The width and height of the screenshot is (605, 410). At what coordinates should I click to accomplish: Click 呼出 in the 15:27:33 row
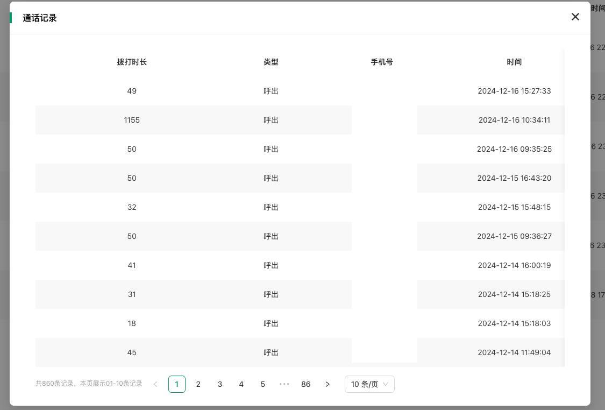coord(271,91)
